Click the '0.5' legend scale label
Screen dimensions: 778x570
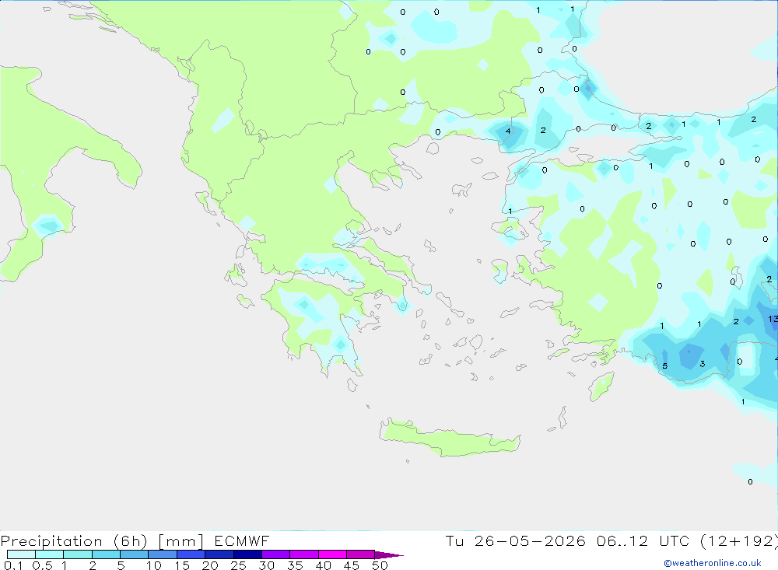coord(42,565)
